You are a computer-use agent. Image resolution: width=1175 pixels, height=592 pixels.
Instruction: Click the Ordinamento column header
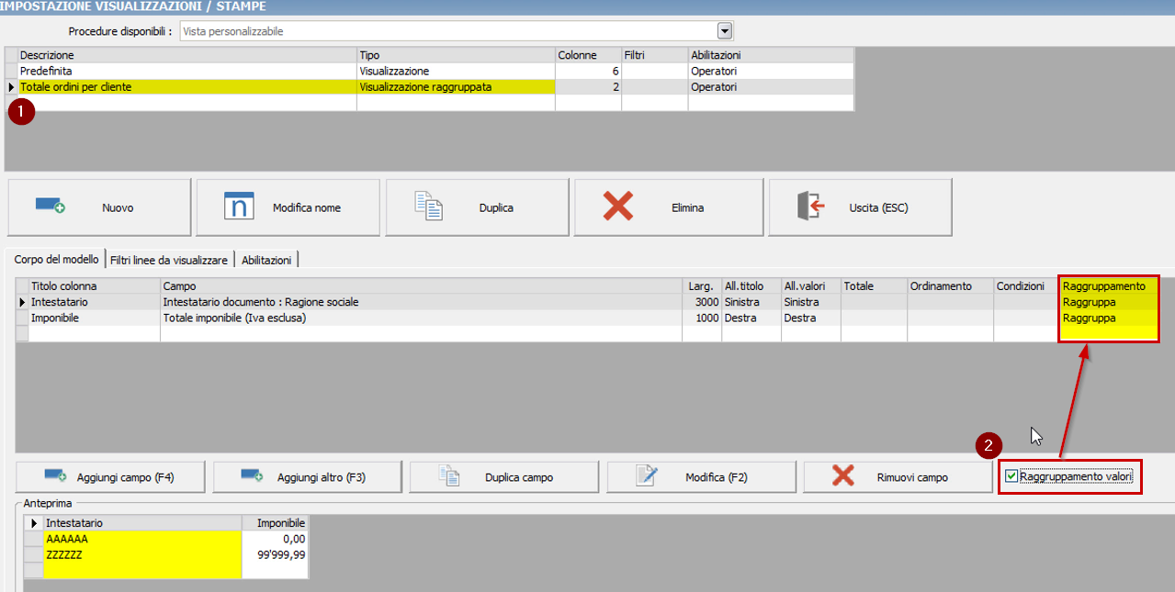pyautogui.click(x=950, y=286)
